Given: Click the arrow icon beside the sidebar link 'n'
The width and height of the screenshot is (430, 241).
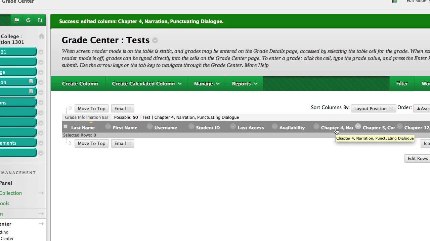Looking at the screenshot, I should click(x=41, y=214).
